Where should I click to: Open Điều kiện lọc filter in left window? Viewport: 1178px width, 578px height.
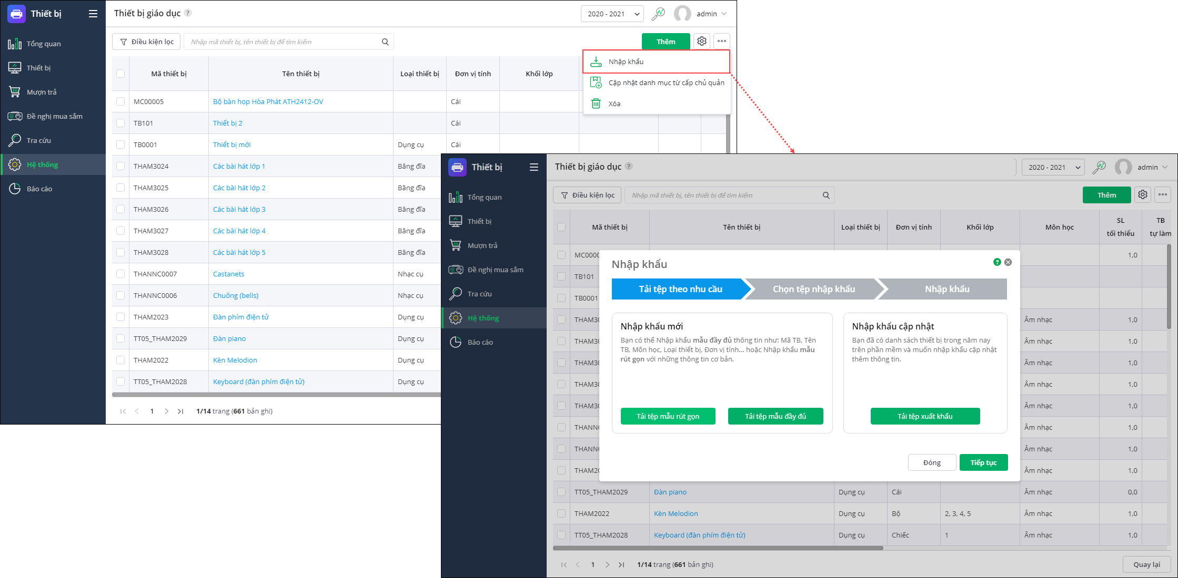coord(146,42)
